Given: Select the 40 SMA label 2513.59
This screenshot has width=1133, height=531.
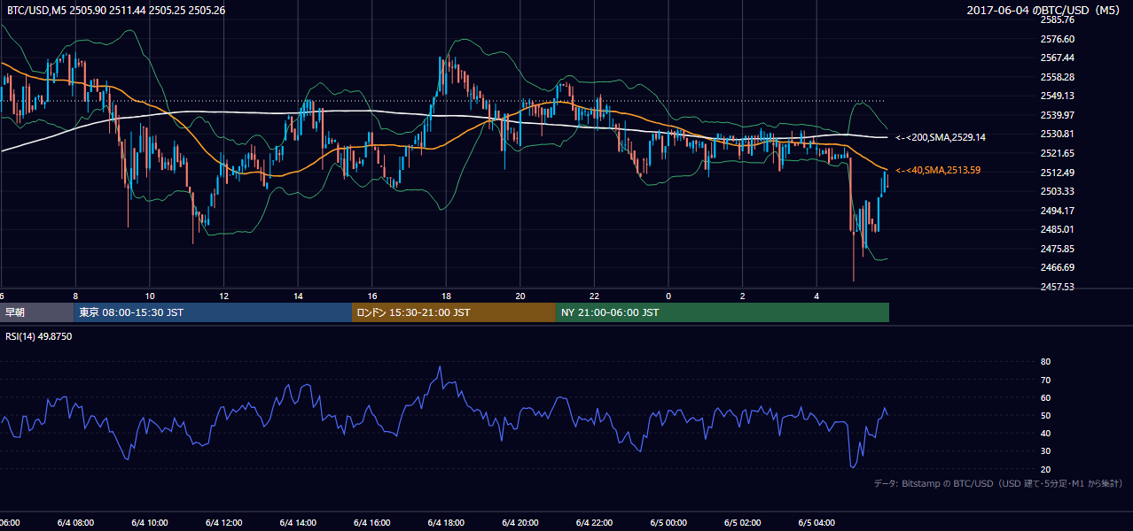Looking at the screenshot, I should 938,170.
